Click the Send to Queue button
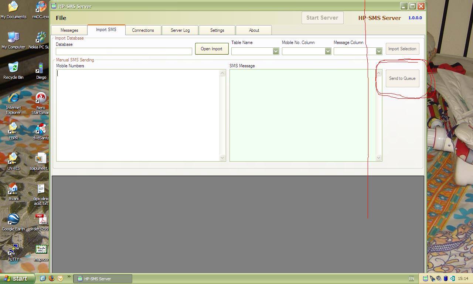This screenshot has height=284, width=473. point(402,78)
